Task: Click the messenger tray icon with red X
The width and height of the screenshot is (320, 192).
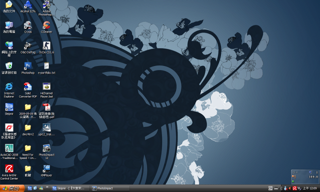Action: click(x=285, y=188)
